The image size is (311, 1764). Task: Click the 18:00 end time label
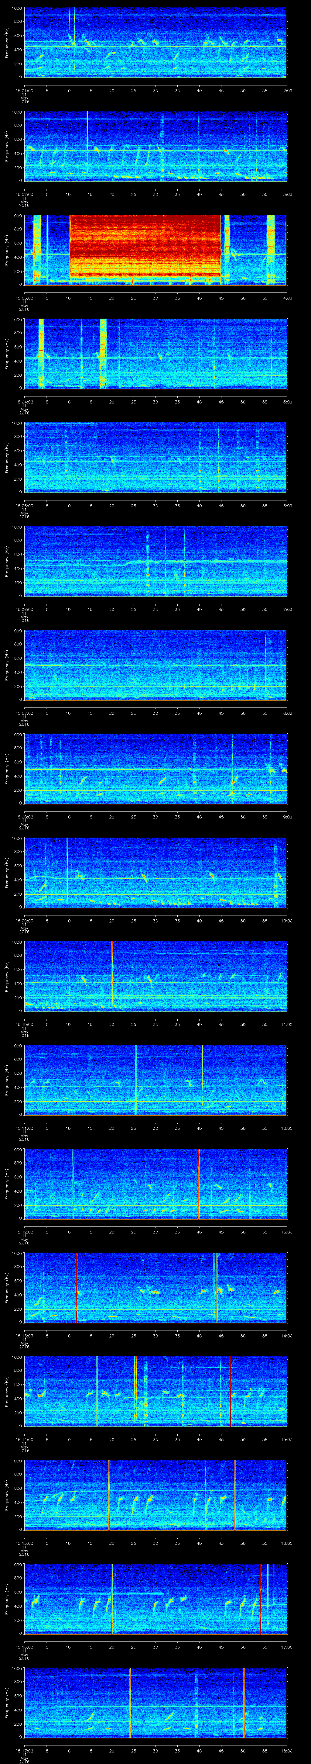(x=286, y=1752)
